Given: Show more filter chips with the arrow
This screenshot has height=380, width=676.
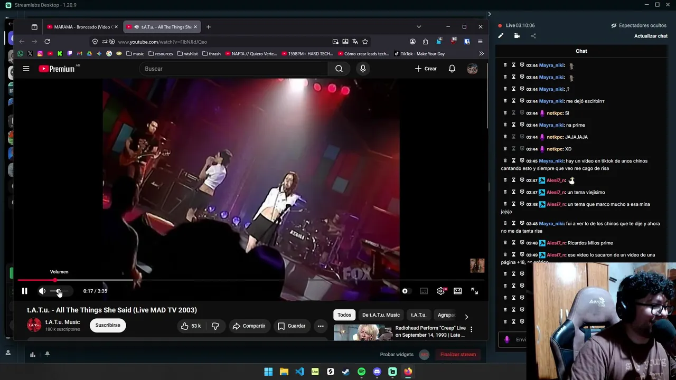Looking at the screenshot, I should click(466, 317).
